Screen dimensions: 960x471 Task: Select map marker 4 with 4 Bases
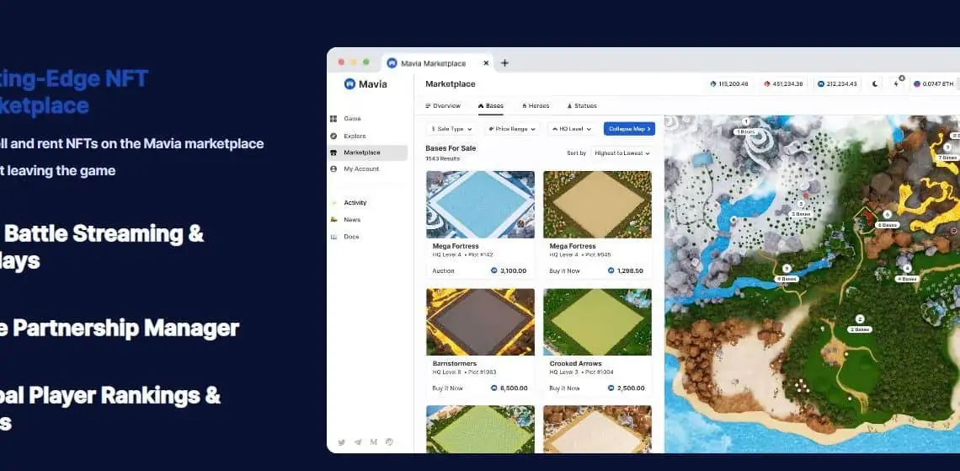[907, 273]
